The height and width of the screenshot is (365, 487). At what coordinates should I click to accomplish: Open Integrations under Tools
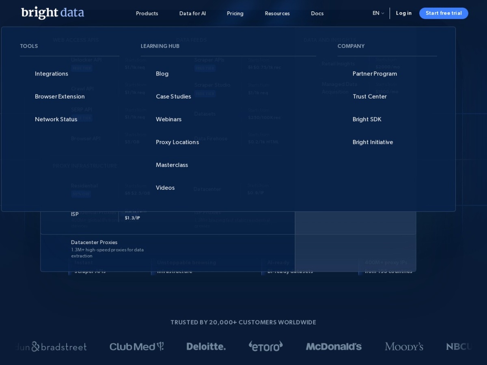click(x=52, y=74)
